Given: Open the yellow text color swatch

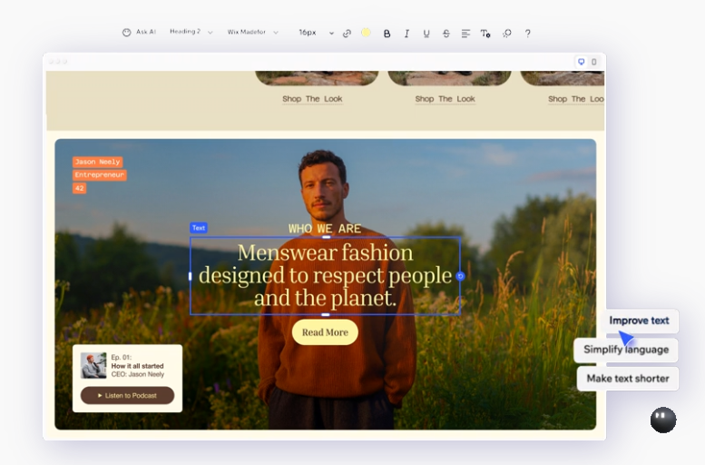Looking at the screenshot, I should tap(366, 33).
